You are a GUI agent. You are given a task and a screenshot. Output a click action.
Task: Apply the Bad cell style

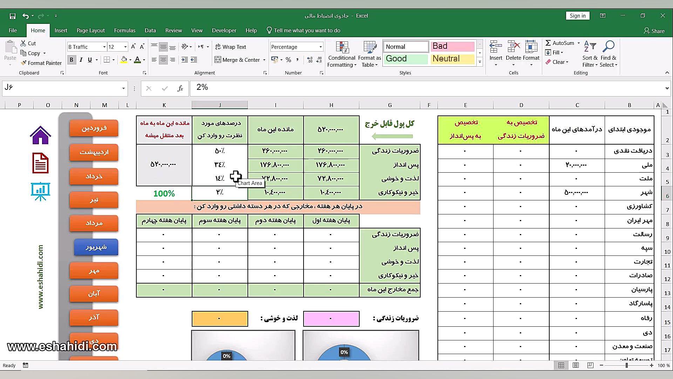coord(452,46)
